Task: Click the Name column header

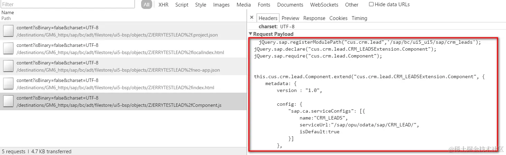Action: [x=8, y=13]
